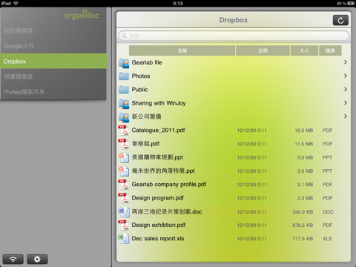The image size is (356, 267).
Task: Sort by 種類 column header
Action: [x=330, y=50]
